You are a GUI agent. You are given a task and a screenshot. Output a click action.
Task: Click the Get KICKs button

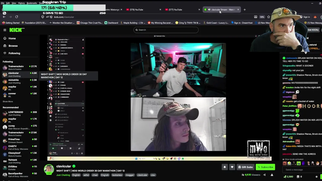click(313, 30)
